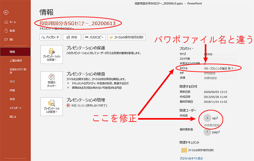Click the Open folder icon in the sidebar
This screenshot has height=161, width=254.
pos(6,39)
